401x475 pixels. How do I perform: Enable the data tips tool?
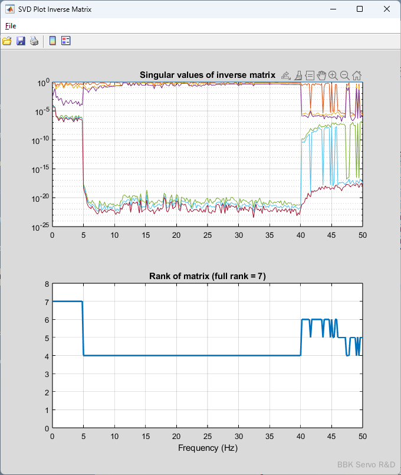point(310,75)
